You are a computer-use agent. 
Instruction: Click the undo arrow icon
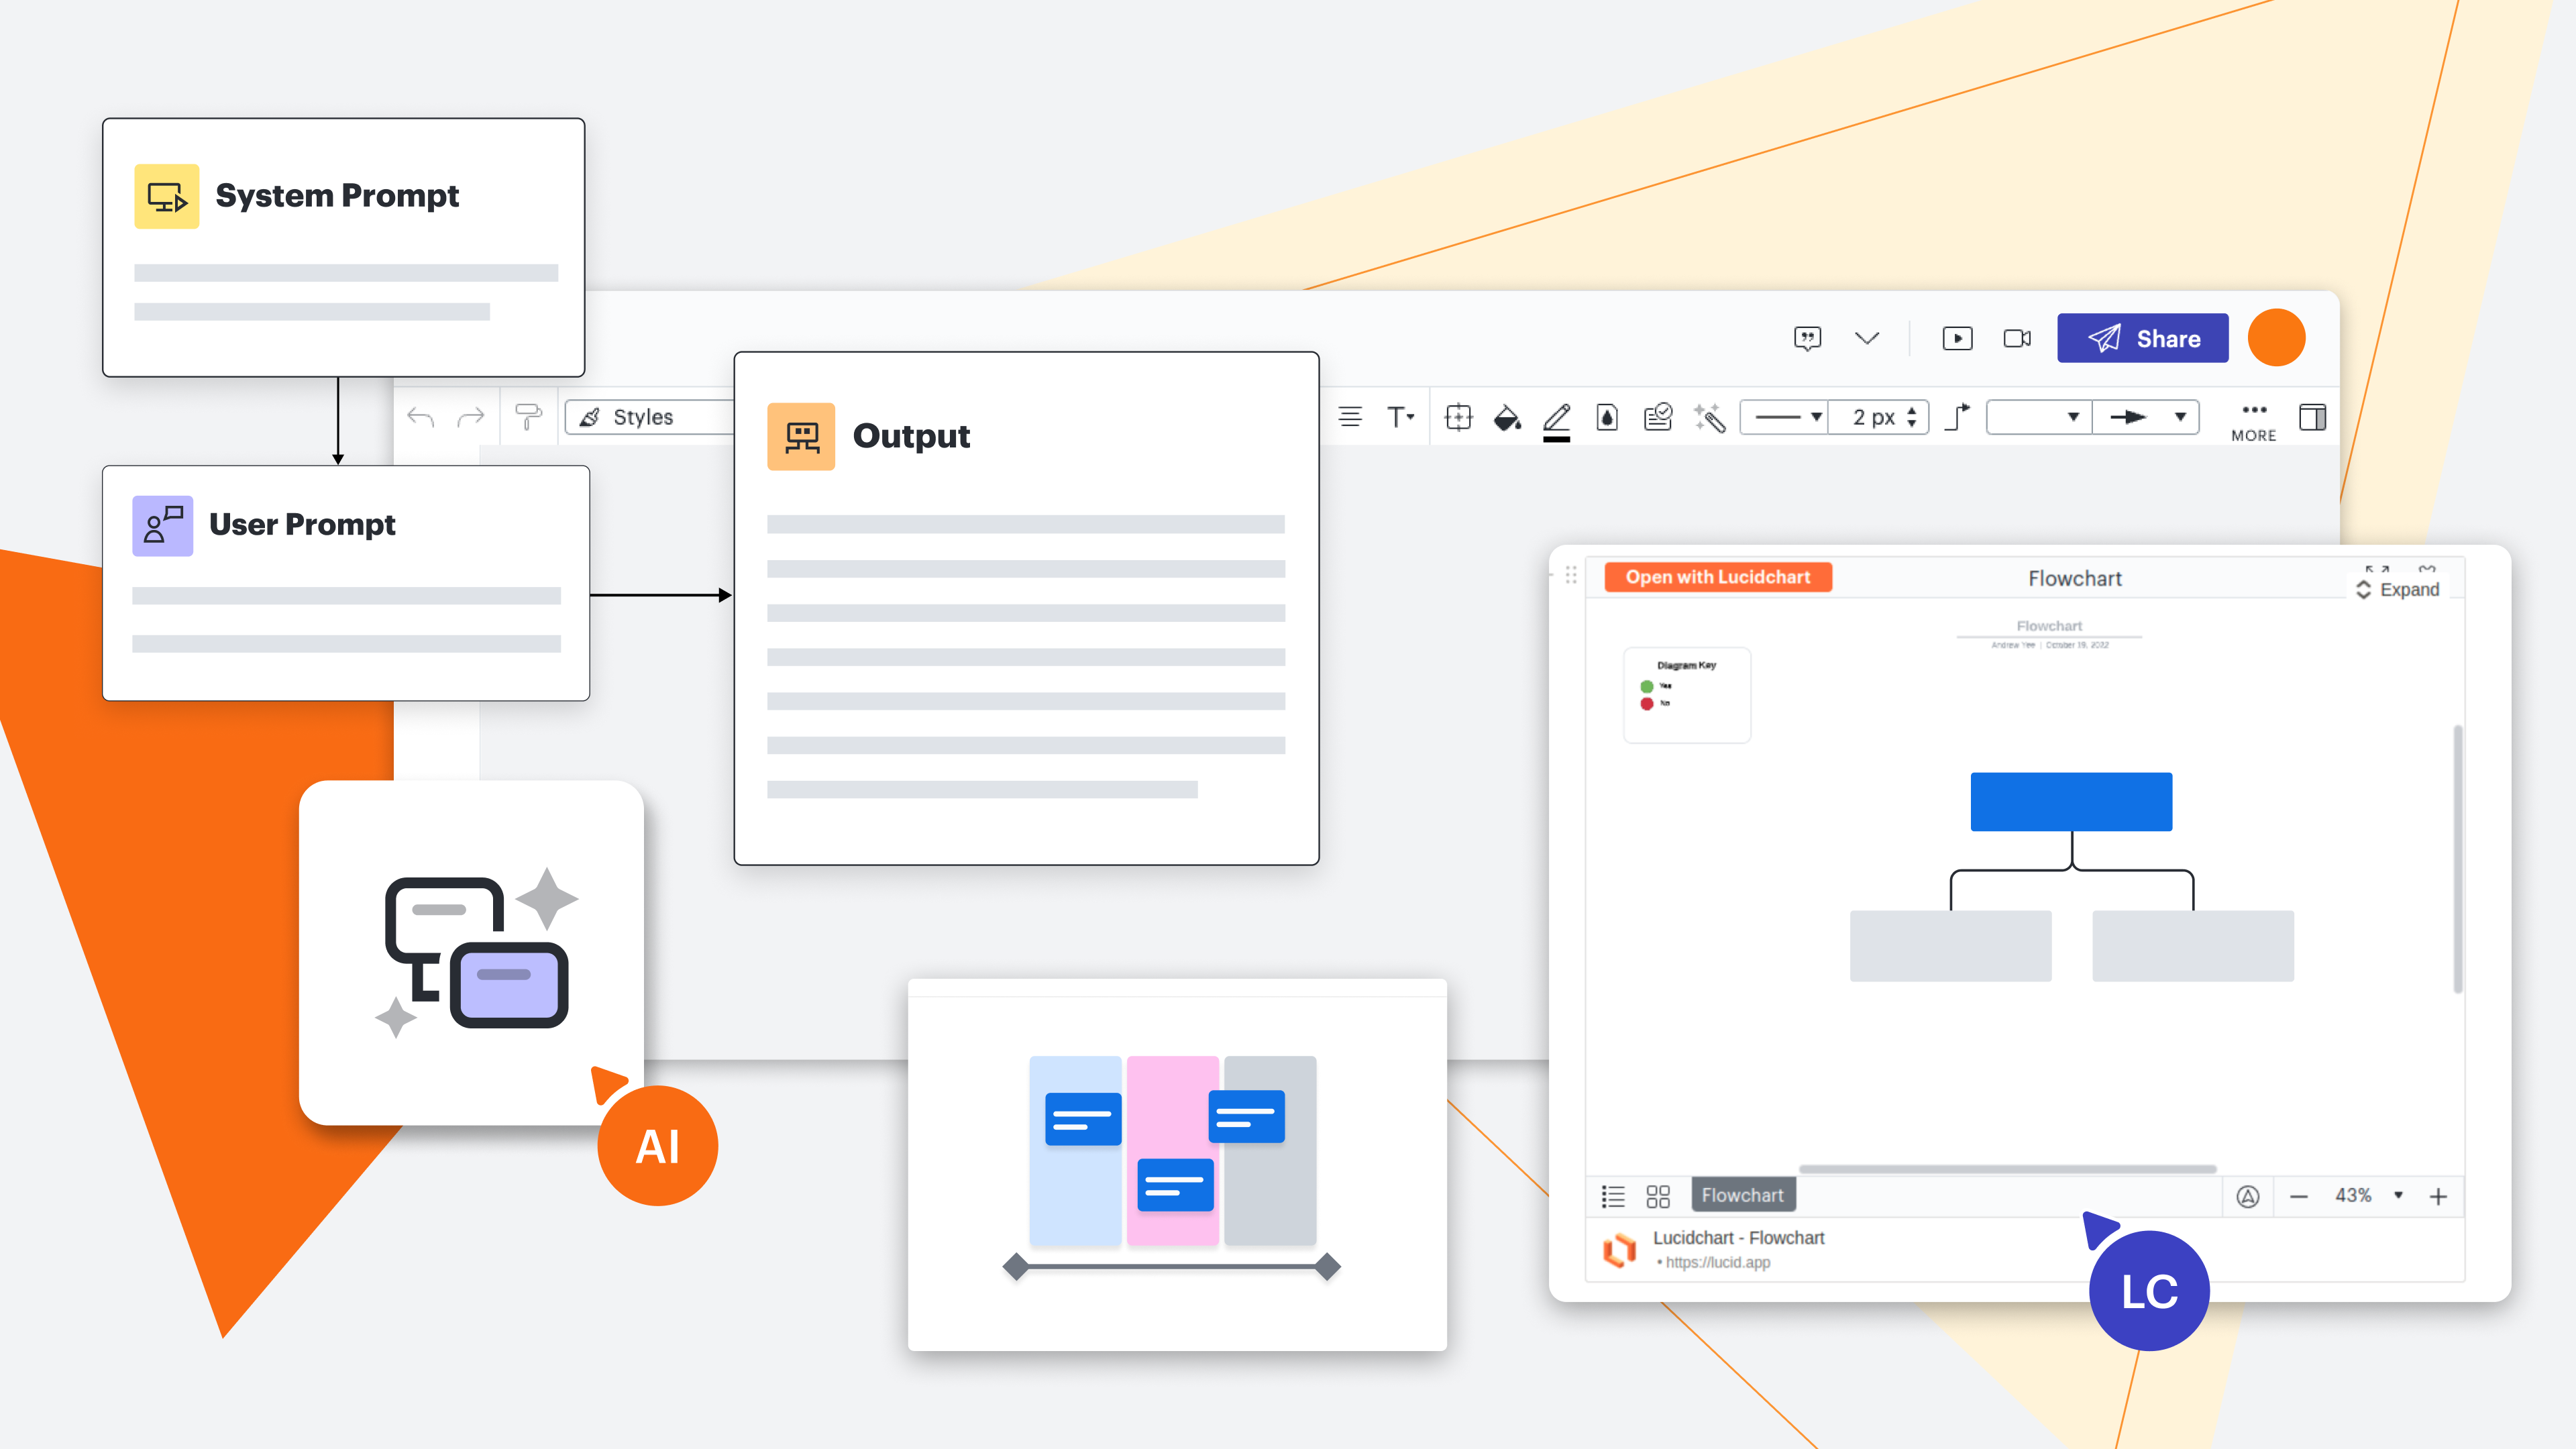coord(421,417)
